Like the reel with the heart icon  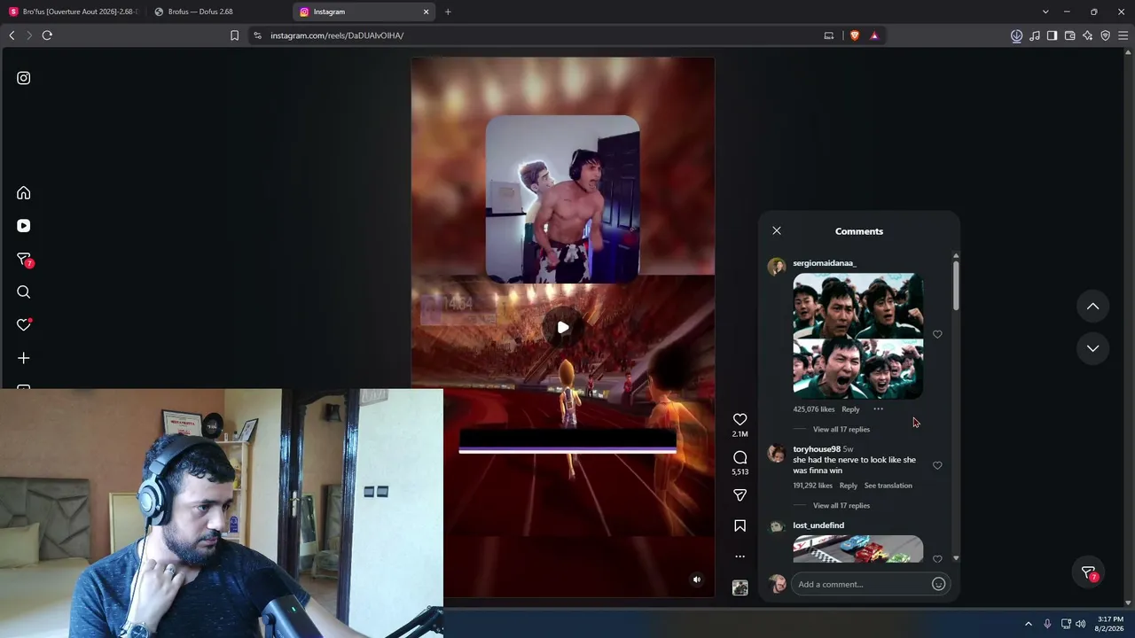tap(740, 419)
